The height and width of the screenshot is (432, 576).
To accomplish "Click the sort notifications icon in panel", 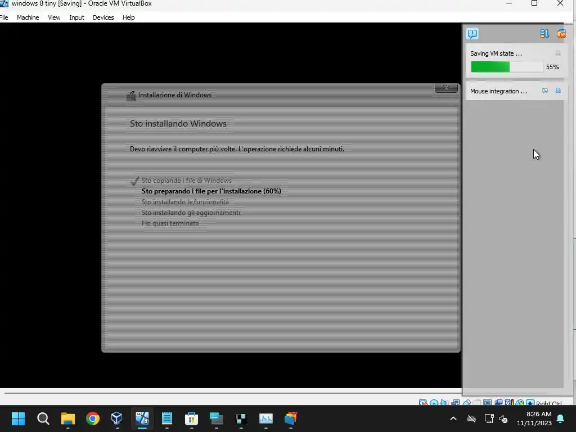I will (x=544, y=34).
